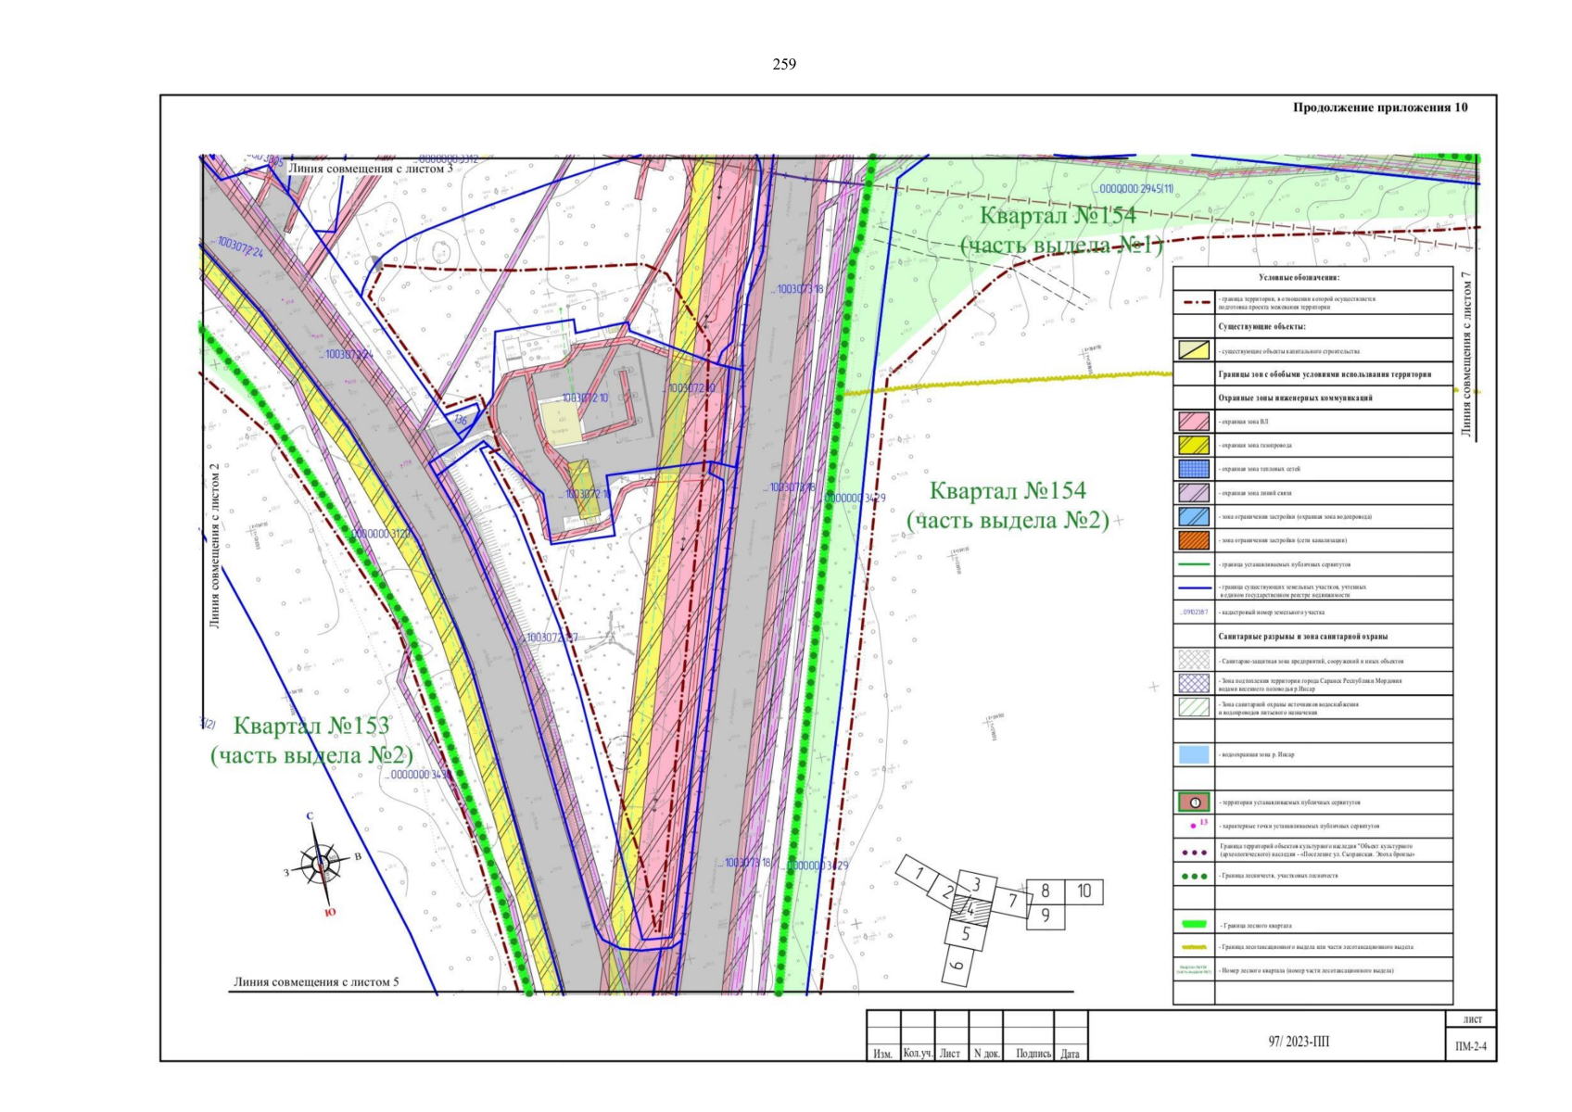Click the green dotted forestry boundary legend symbol
This screenshot has width=1572, height=1112.
(1194, 876)
